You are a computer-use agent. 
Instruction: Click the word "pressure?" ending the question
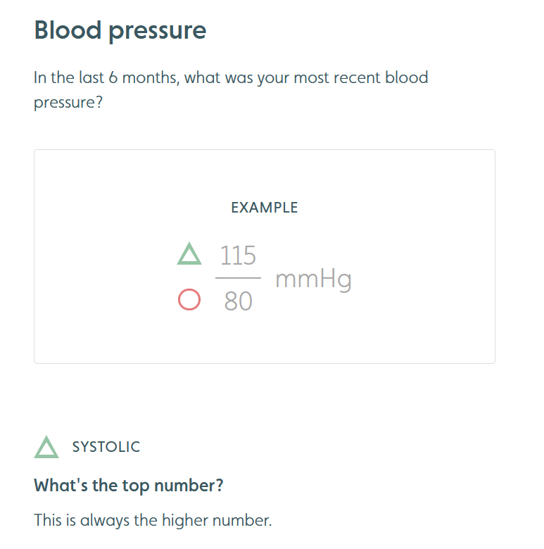68,103
